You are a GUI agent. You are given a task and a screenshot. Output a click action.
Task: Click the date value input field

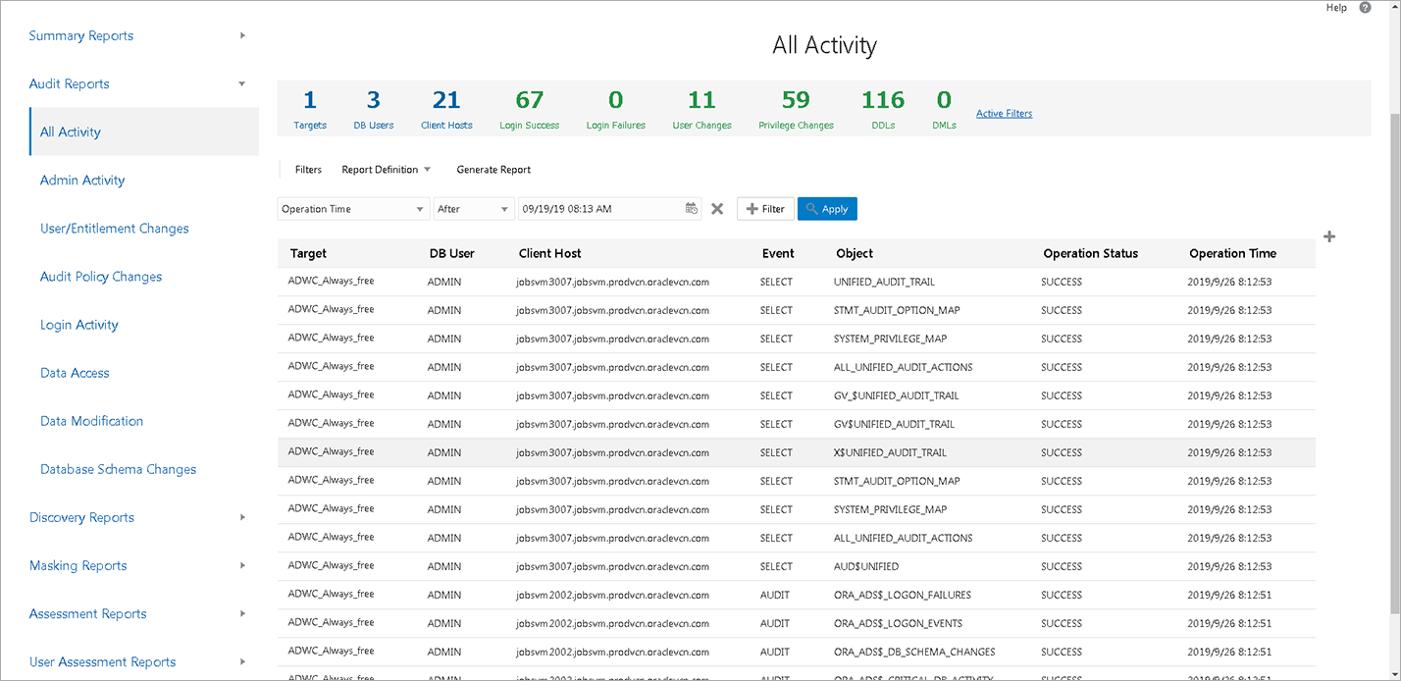600,209
